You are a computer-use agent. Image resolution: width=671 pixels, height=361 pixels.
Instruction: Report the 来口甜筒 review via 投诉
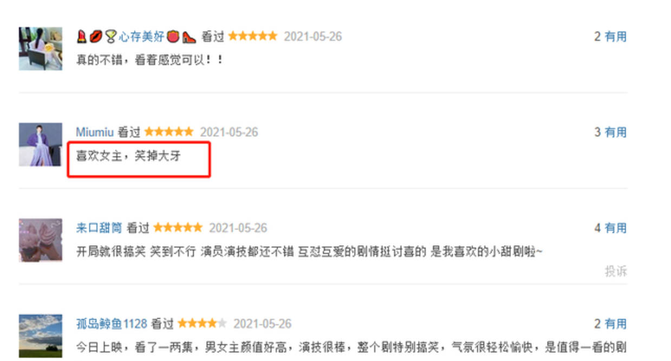click(x=616, y=271)
